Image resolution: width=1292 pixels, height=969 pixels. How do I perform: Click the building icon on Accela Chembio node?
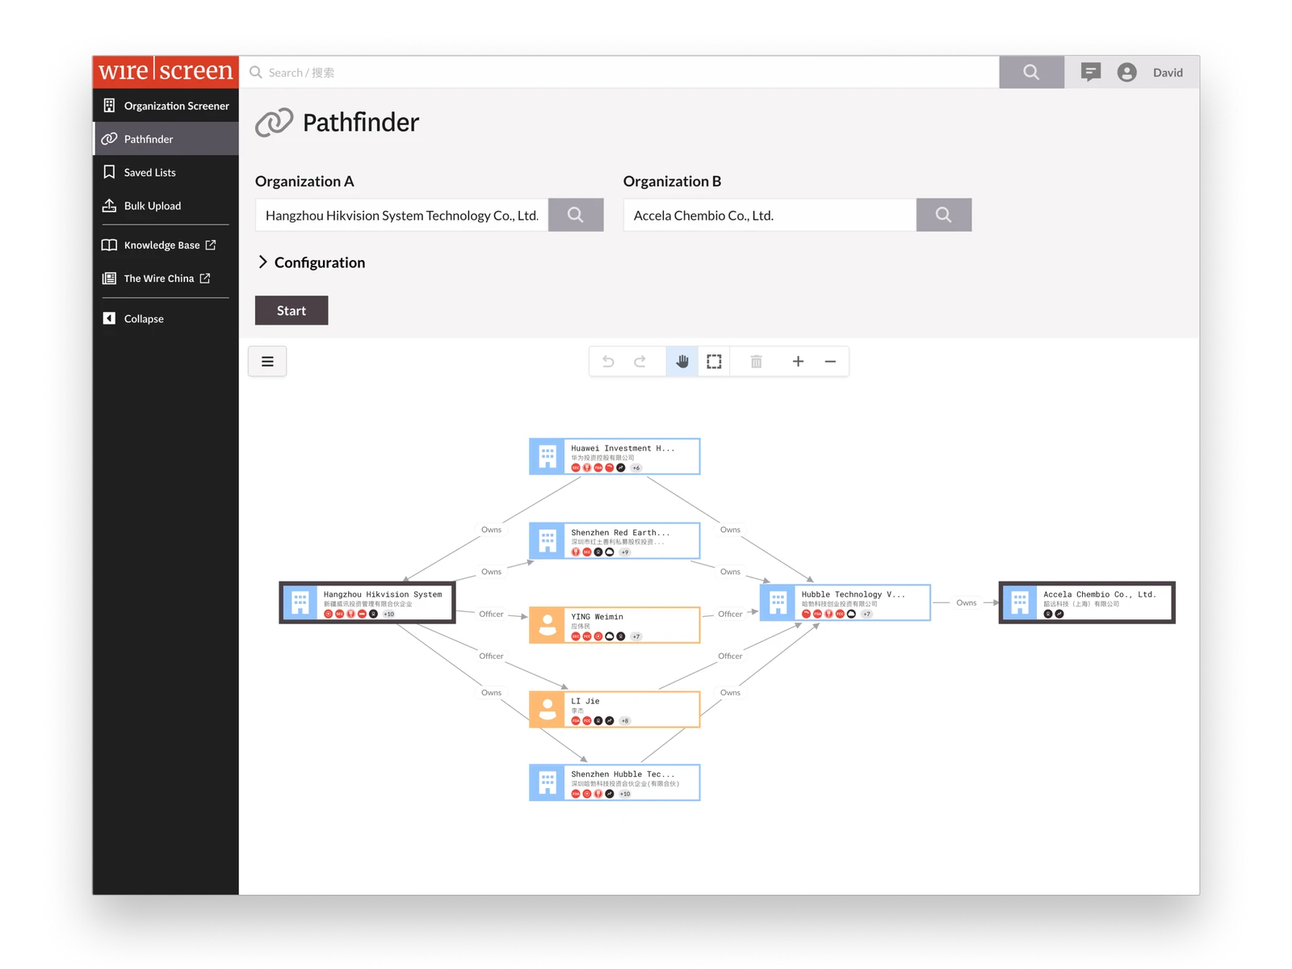point(1020,602)
